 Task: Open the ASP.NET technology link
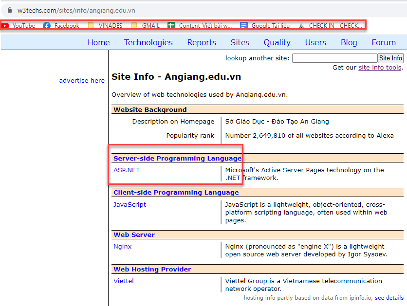click(x=127, y=170)
